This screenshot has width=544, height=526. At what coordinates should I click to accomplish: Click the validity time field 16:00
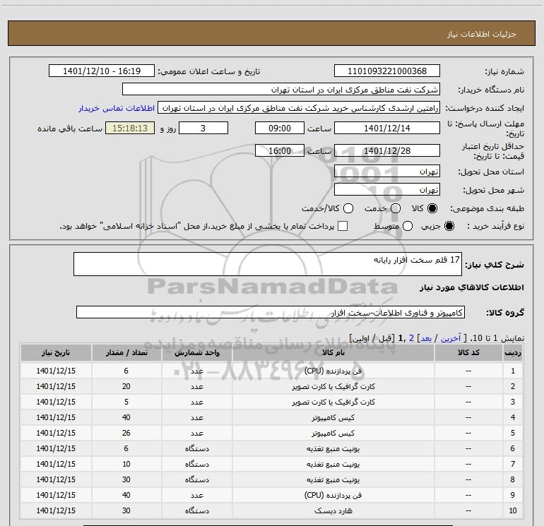pos(280,150)
